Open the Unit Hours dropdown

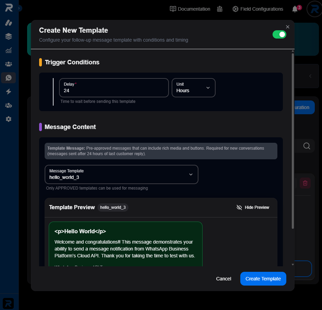pos(194,88)
